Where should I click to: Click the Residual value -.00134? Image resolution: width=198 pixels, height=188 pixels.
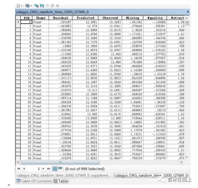(x=61, y=142)
